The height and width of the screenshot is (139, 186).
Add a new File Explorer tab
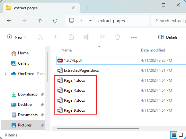point(87,8)
